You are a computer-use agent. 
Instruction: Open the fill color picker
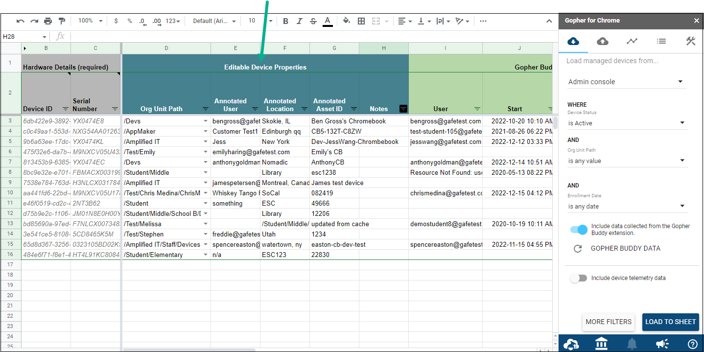pyautogui.click(x=346, y=21)
